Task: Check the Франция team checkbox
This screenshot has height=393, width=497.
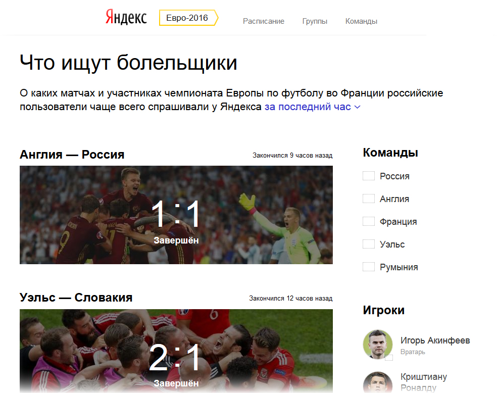Action: [369, 221]
